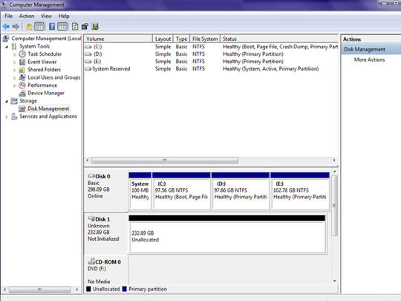Click the Properties toolbar icon
Screen dimensions: 401x301
pyautogui.click(x=85, y=27)
